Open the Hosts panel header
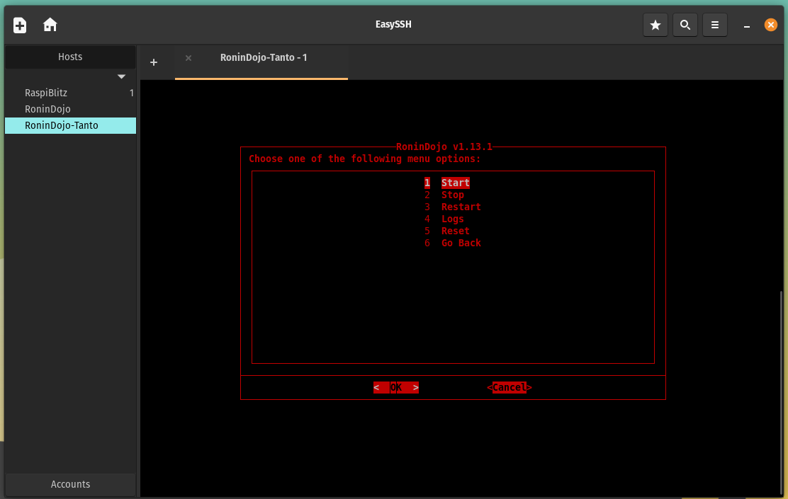Viewport: 788px width, 499px height. 70,57
